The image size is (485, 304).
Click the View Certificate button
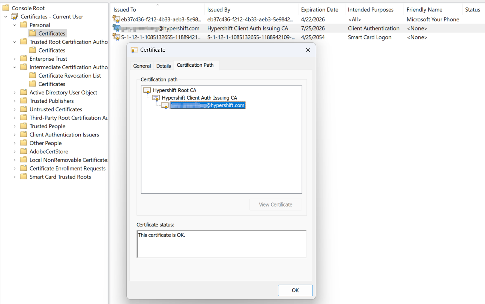(276, 205)
